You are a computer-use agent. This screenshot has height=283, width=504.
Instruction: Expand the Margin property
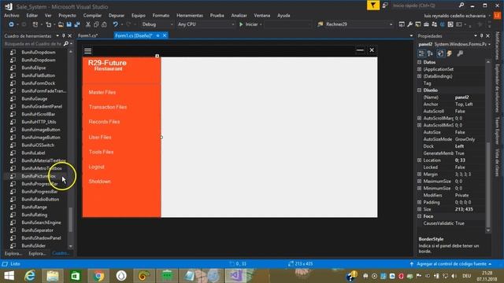pyautogui.click(x=420, y=175)
